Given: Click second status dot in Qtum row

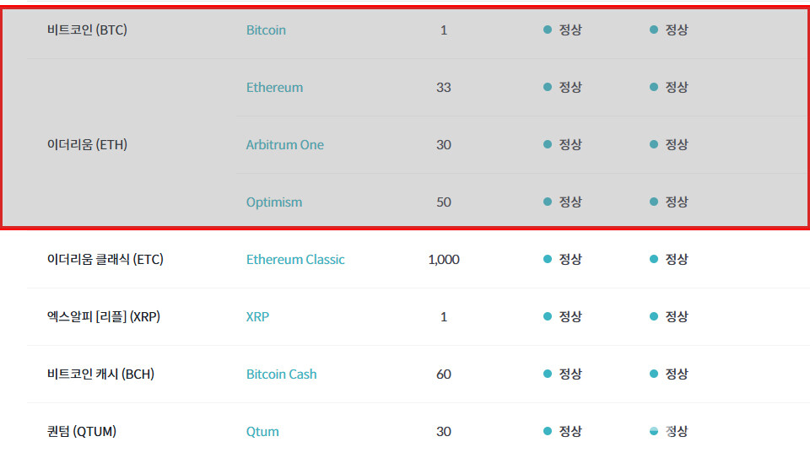Looking at the screenshot, I should point(654,431).
